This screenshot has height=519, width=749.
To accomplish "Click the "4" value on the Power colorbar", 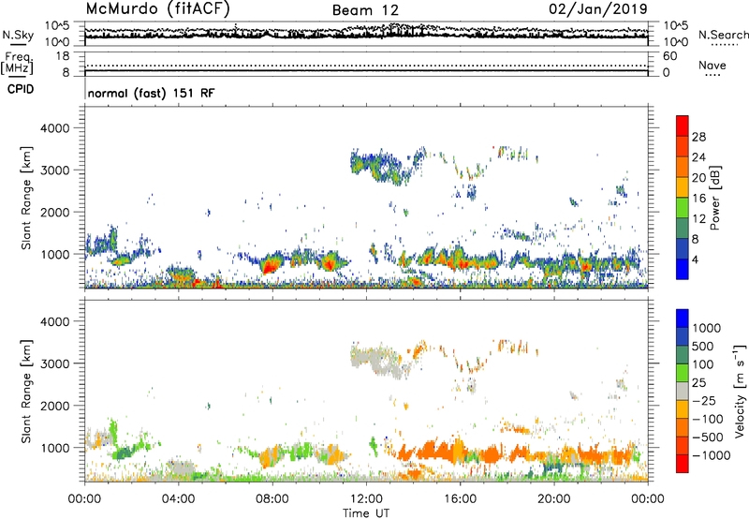I will [x=695, y=260].
